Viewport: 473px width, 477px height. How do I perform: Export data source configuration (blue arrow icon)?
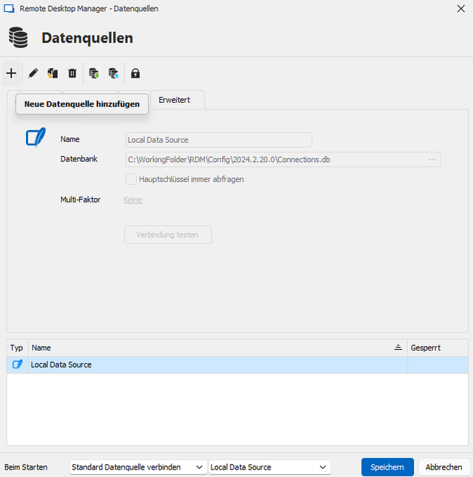114,73
